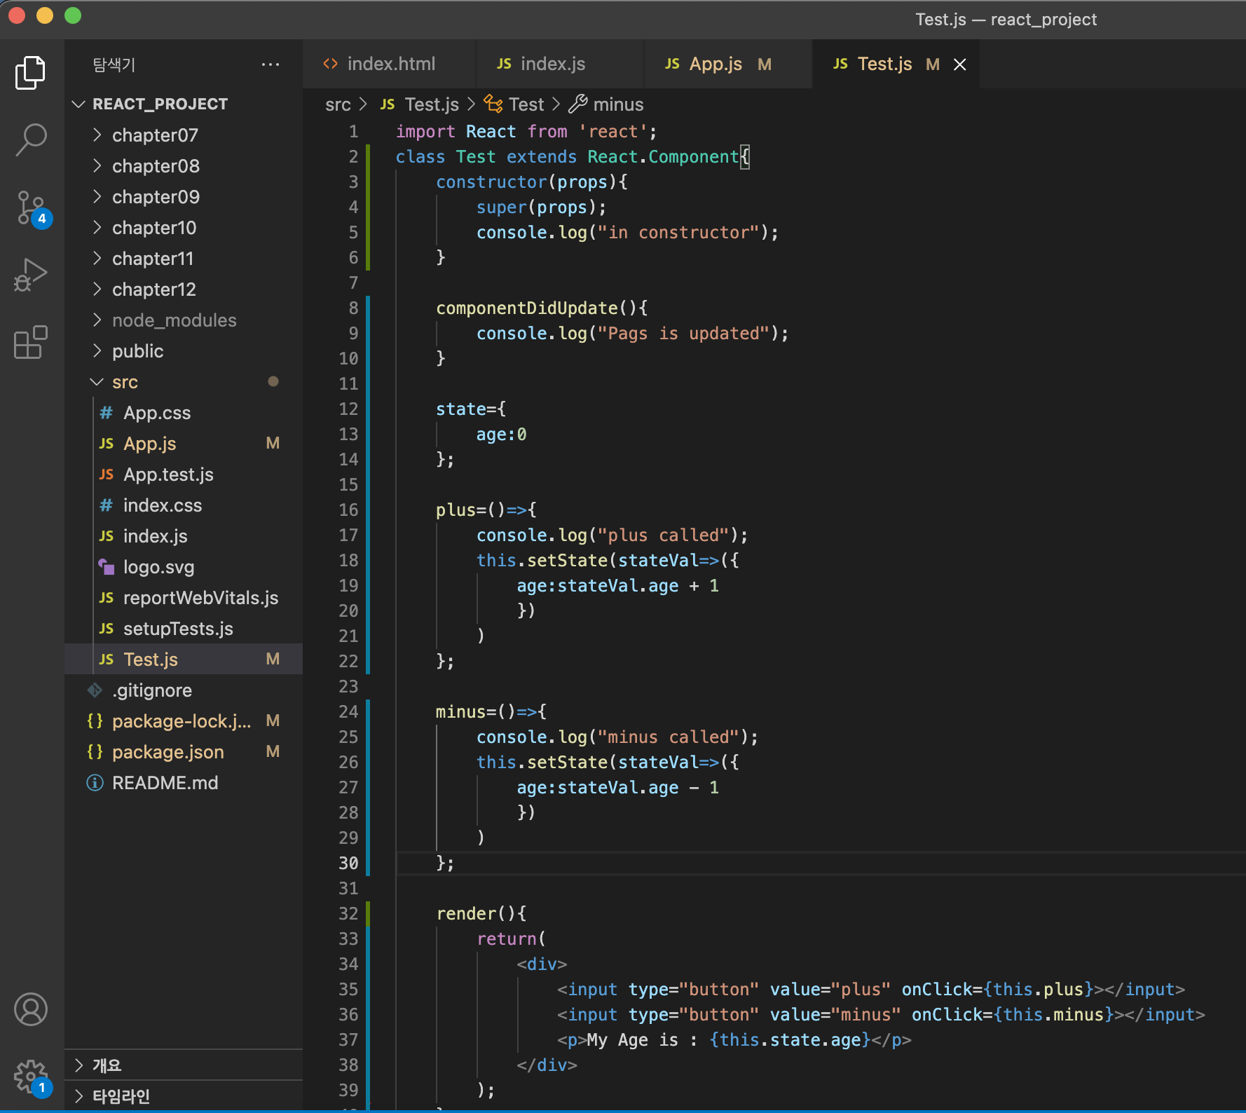Open the Extensions view icon

click(31, 342)
